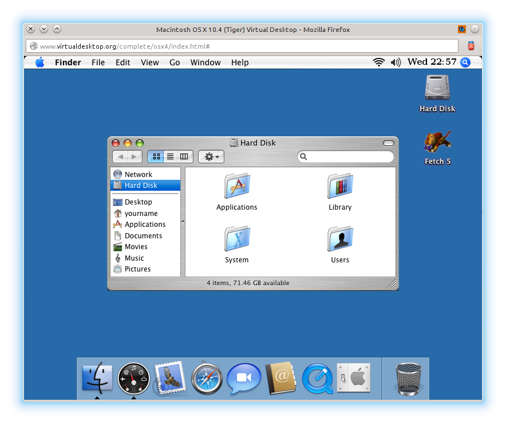
Task: Open the Go menu
Action: tap(175, 62)
